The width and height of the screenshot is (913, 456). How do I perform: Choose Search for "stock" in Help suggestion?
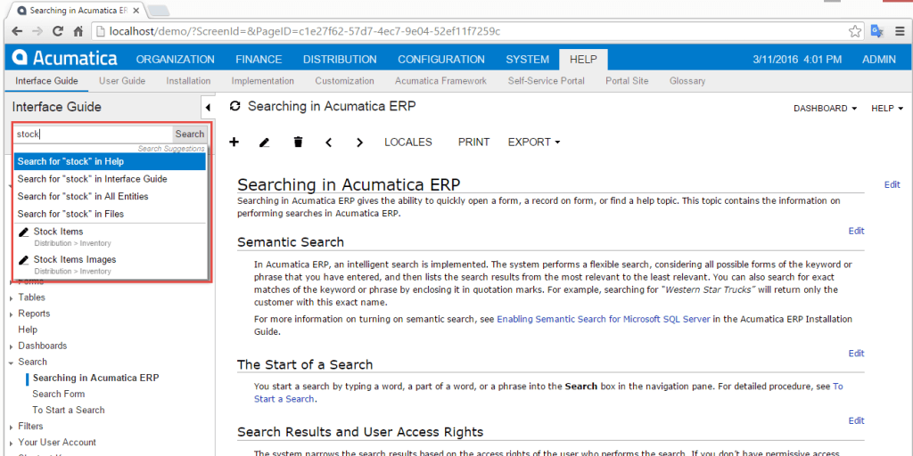[110, 162]
